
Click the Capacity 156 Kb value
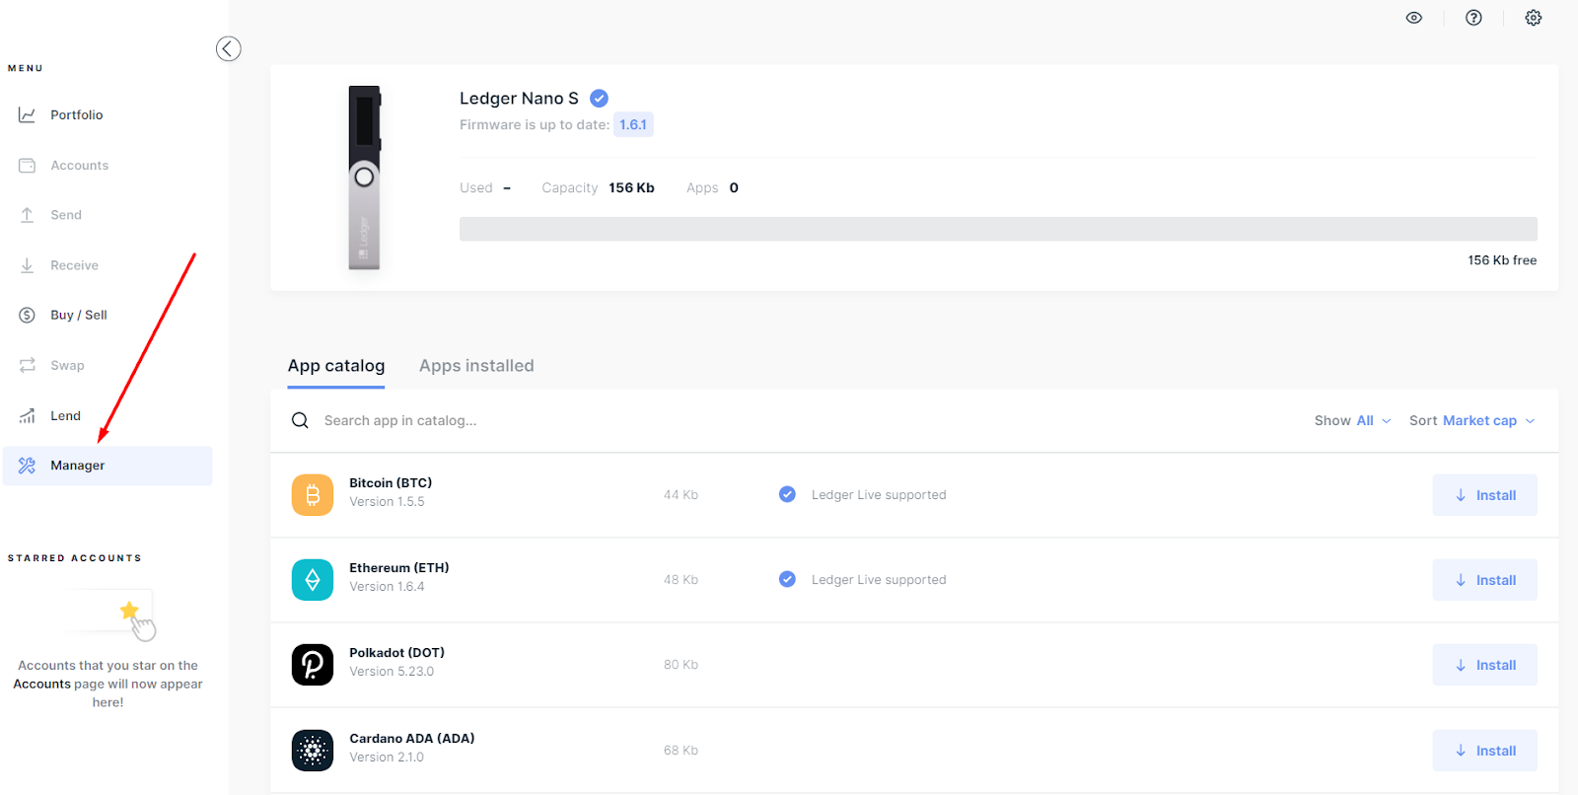[x=631, y=187]
